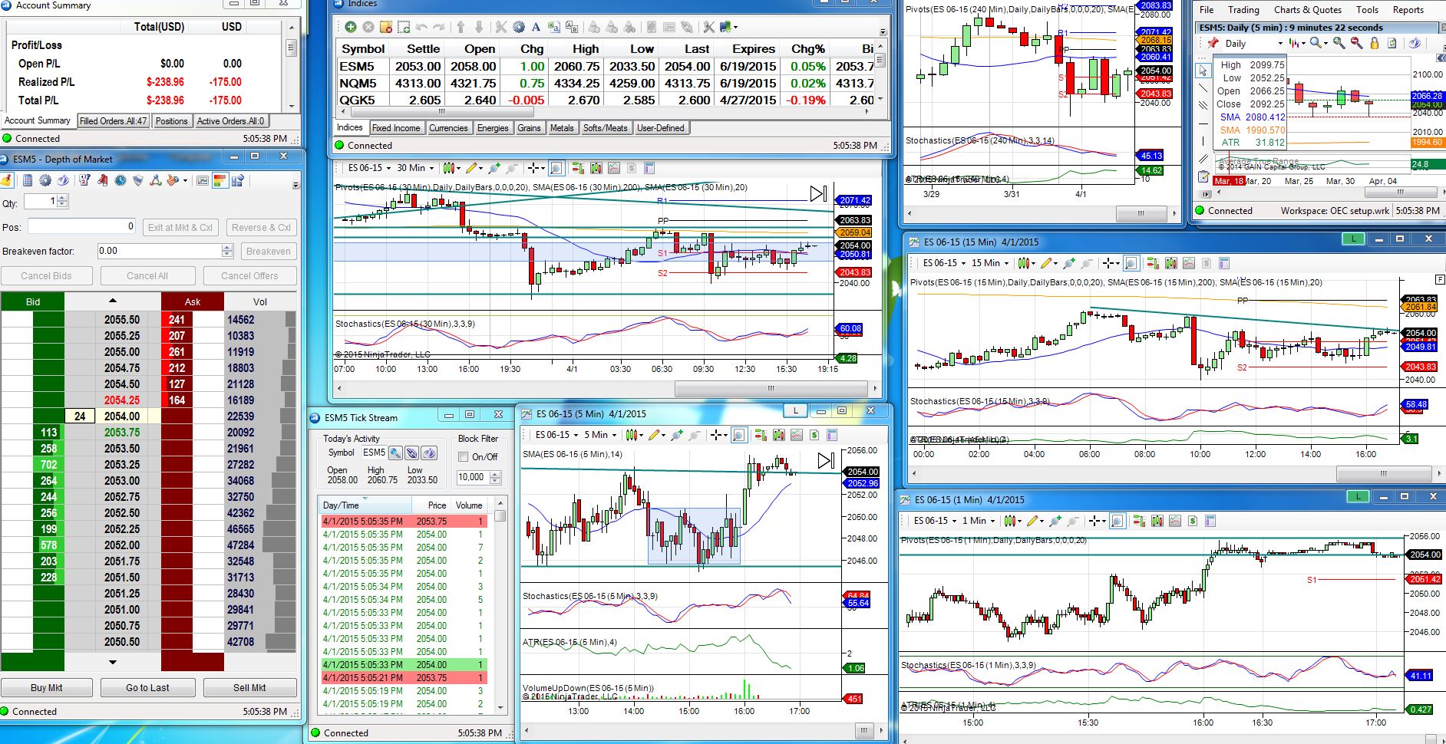Click the zoom magnifier icon on 5 Min chart
Image resolution: width=1446 pixels, height=744 pixels.
738,435
